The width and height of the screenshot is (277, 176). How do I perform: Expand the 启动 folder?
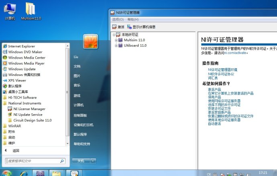(9, 137)
